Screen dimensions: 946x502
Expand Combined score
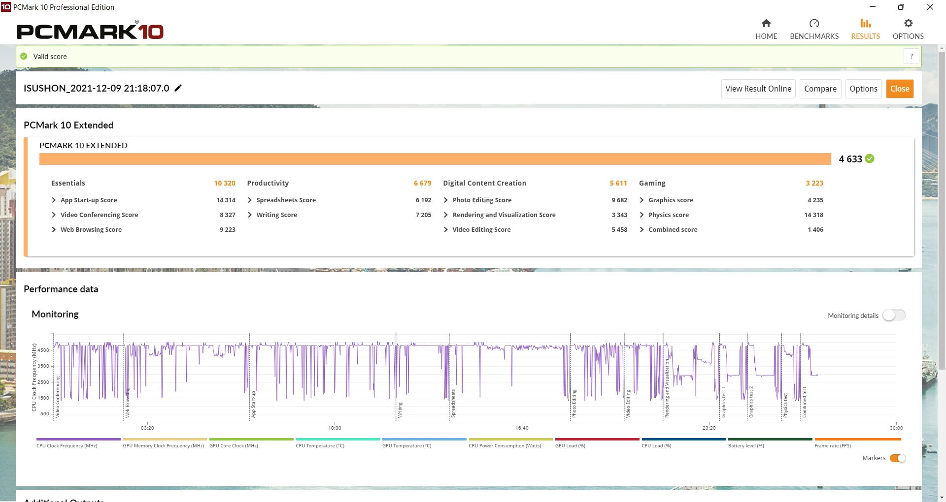[x=642, y=229]
